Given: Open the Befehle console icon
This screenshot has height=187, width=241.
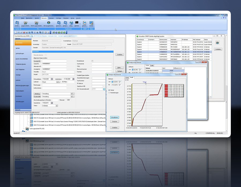Looking at the screenshot, I should coord(77,24).
